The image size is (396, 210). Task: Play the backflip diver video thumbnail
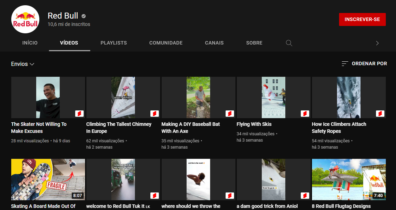click(199, 179)
